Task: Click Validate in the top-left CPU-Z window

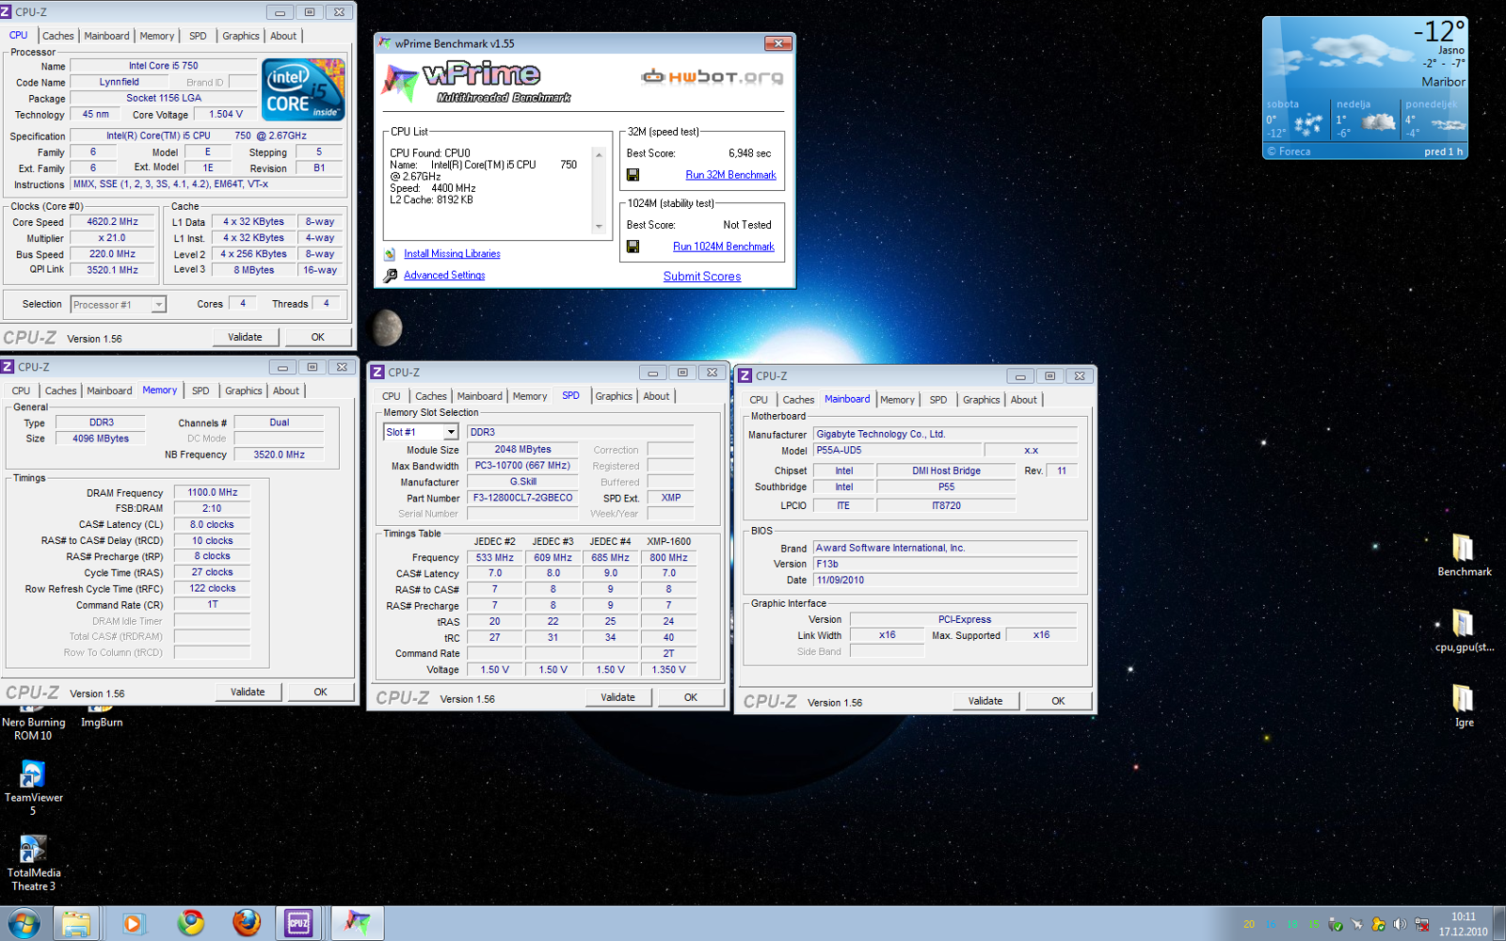Action: pos(245,337)
